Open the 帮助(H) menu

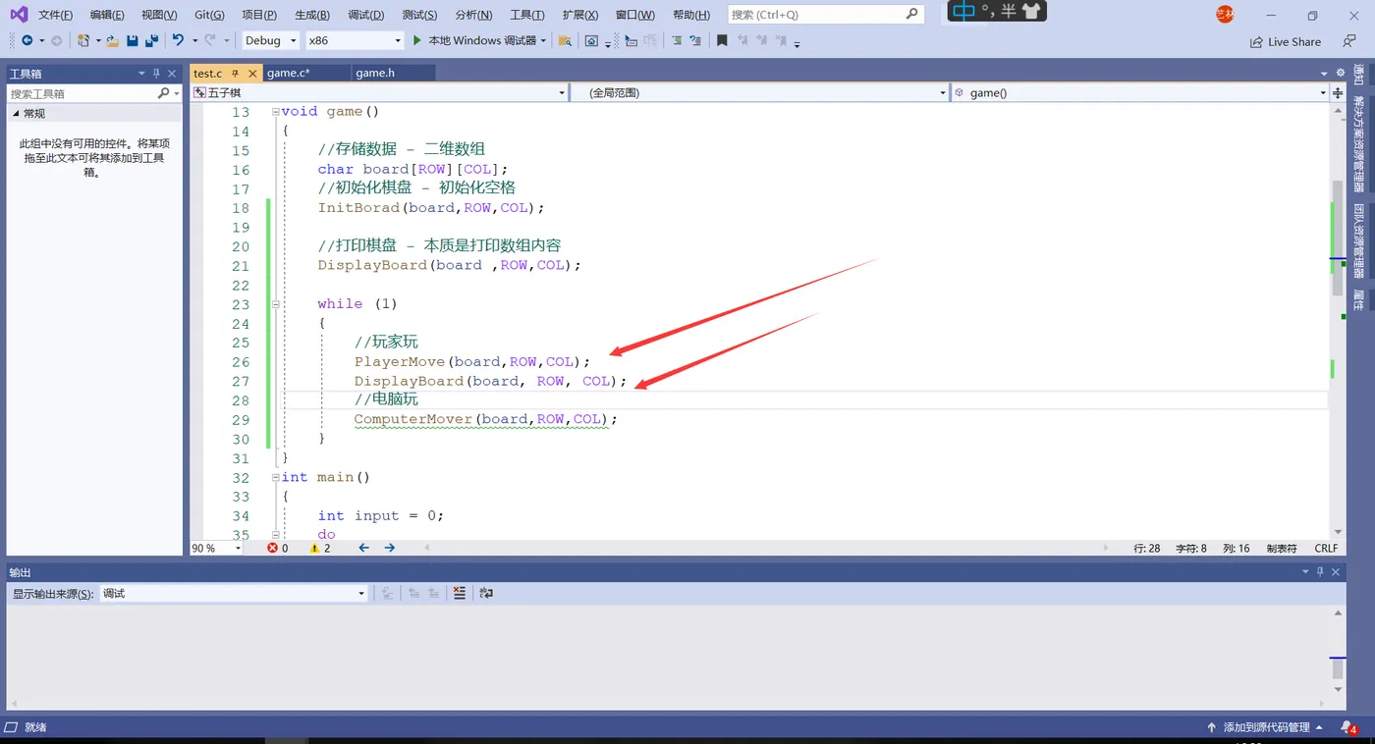[691, 15]
